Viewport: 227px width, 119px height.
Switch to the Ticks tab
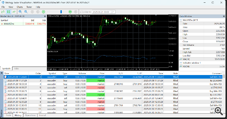tap(16, 69)
